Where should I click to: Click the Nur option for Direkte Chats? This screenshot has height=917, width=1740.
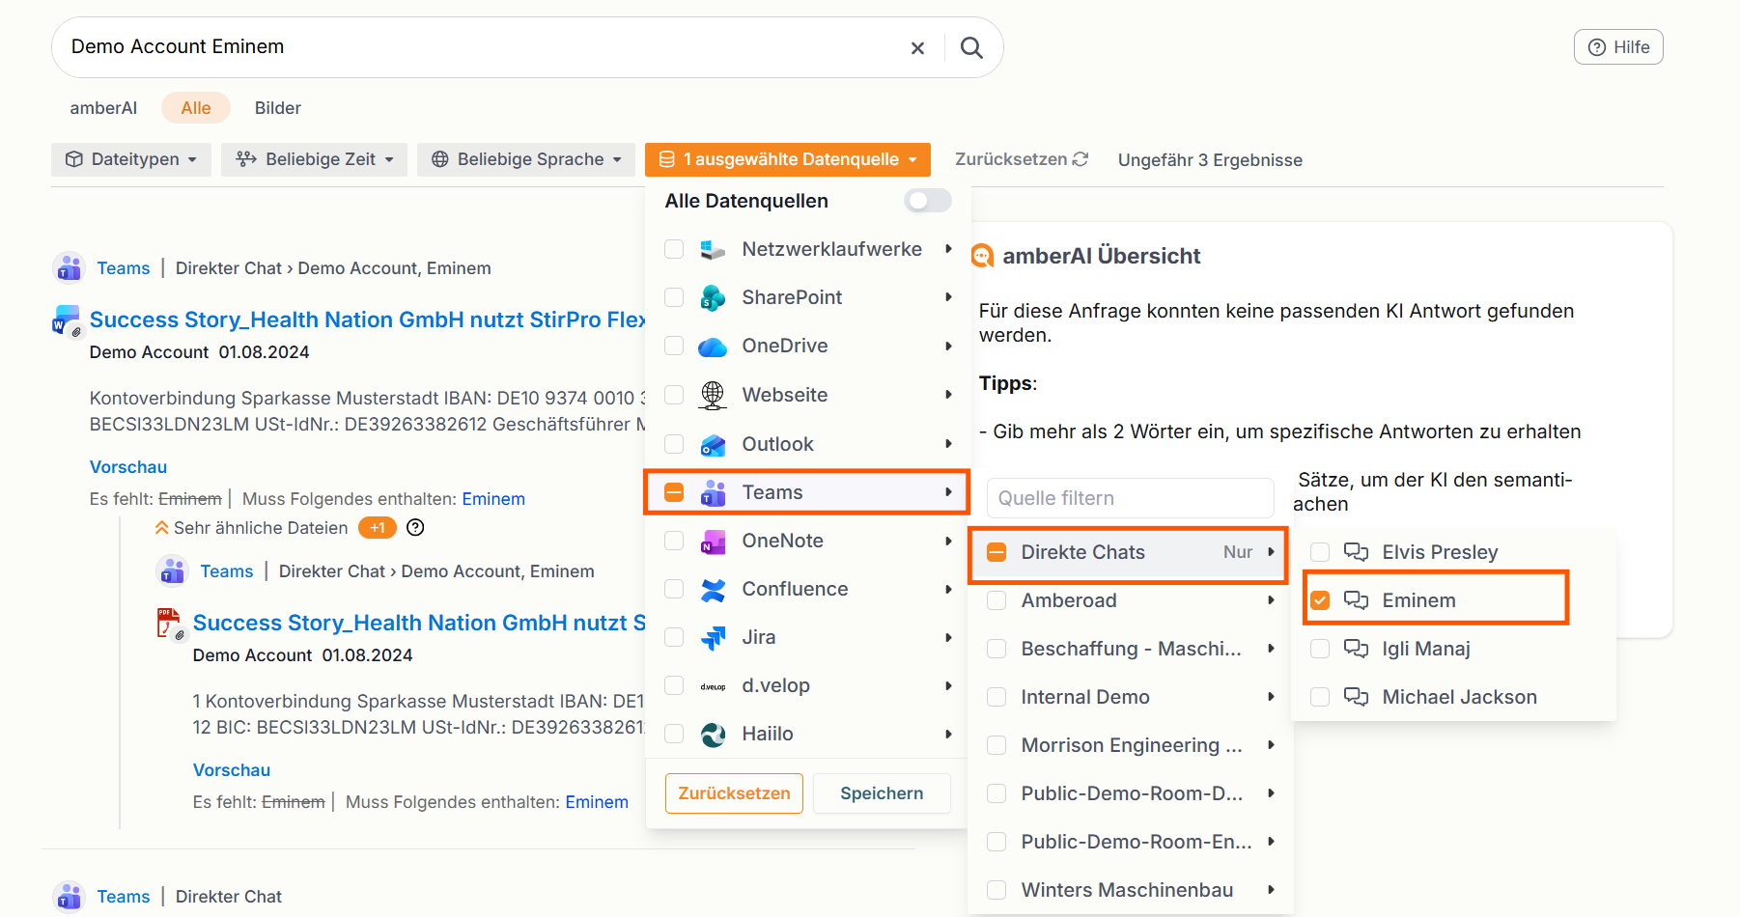(1238, 552)
